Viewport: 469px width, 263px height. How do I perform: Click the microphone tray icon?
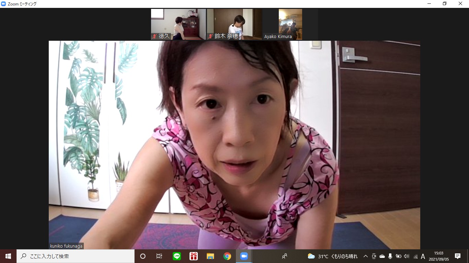point(390,256)
